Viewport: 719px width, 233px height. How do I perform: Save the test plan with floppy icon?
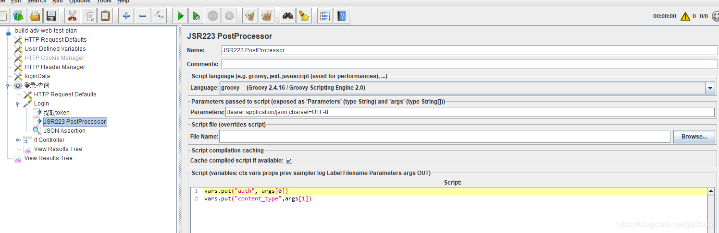51,16
